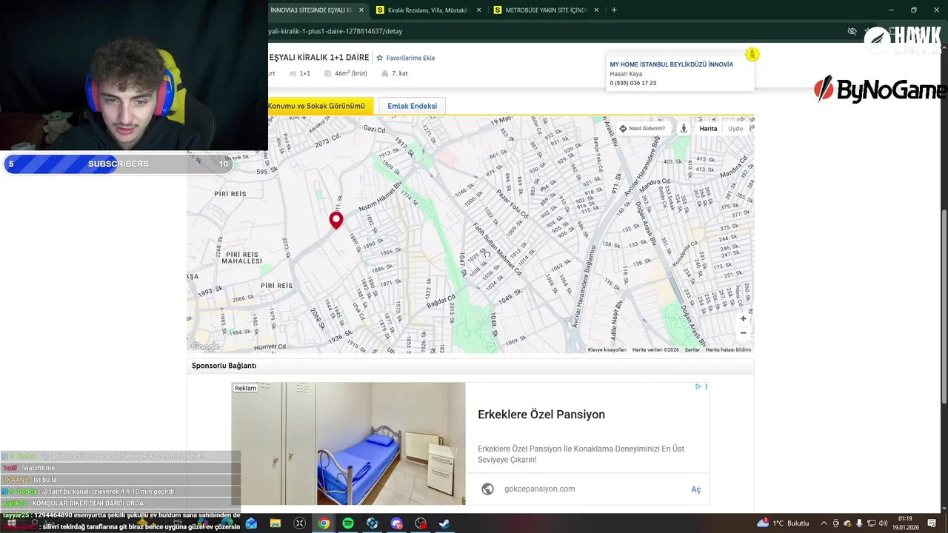Click the phone number 0 (535) 036 17 23
The width and height of the screenshot is (948, 533).
(633, 83)
